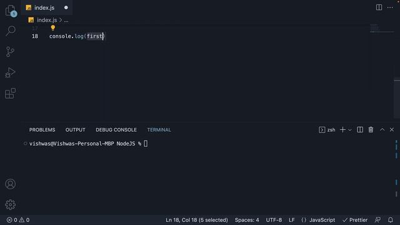400x225 pixels.
Task: Switch to the DEBUG CONSOLE tab
Action: pyautogui.click(x=116, y=130)
